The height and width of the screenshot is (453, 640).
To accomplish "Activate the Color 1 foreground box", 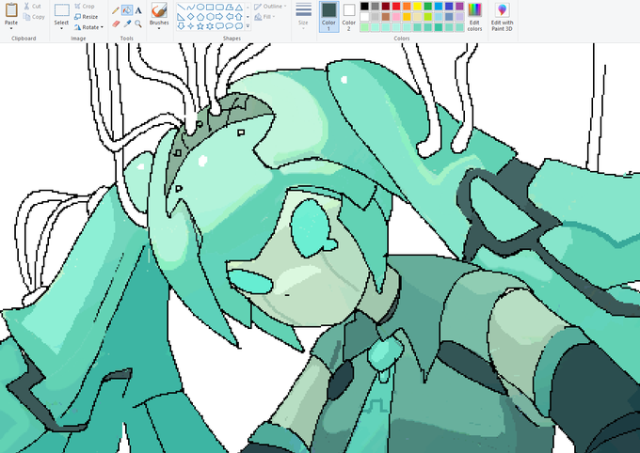I will point(328,16).
